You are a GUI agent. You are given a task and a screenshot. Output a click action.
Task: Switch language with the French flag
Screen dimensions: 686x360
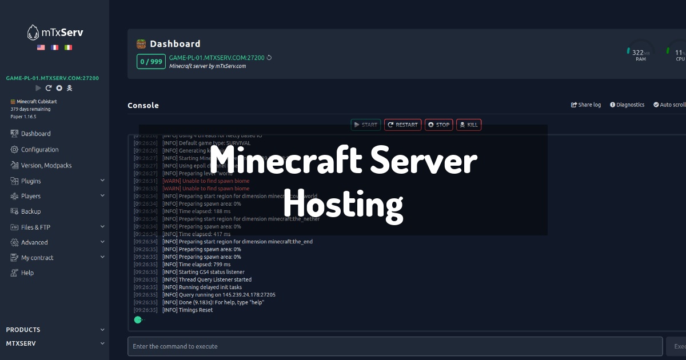click(55, 47)
